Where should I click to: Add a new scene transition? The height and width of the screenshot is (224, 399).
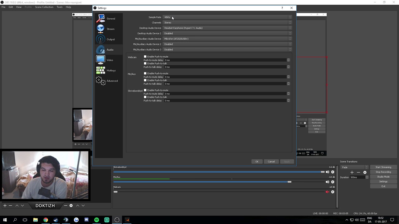pyautogui.click(x=352, y=172)
